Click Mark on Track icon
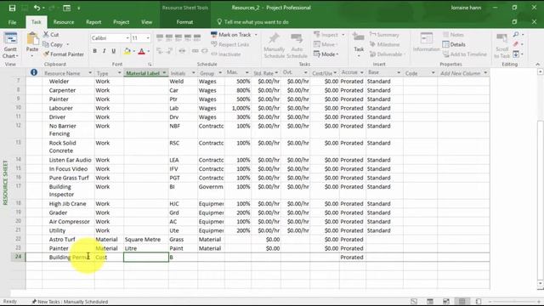Screen dimensions: 544x306 213,34
